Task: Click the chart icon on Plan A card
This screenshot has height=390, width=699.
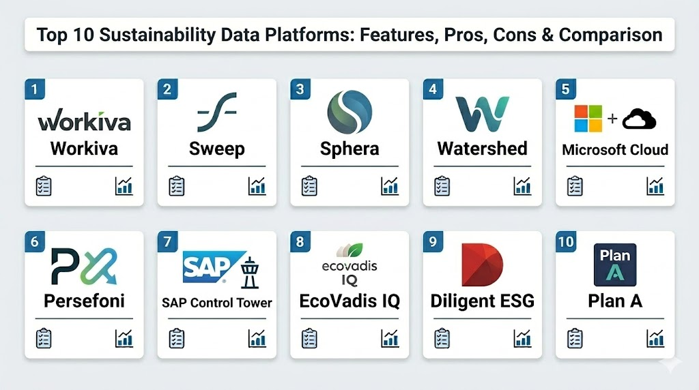Action: point(655,337)
